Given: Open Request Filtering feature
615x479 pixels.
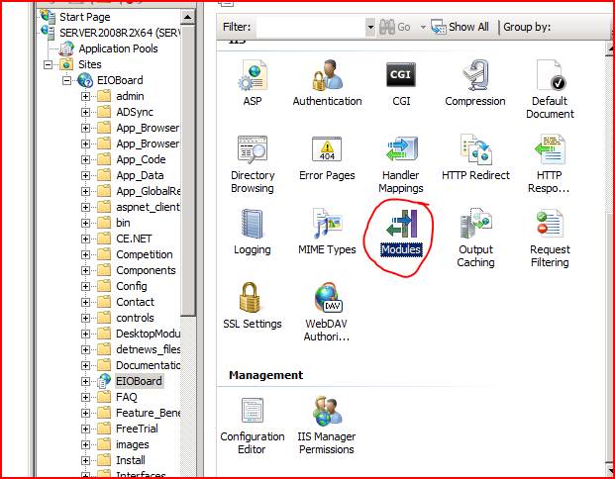Looking at the screenshot, I should click(550, 239).
